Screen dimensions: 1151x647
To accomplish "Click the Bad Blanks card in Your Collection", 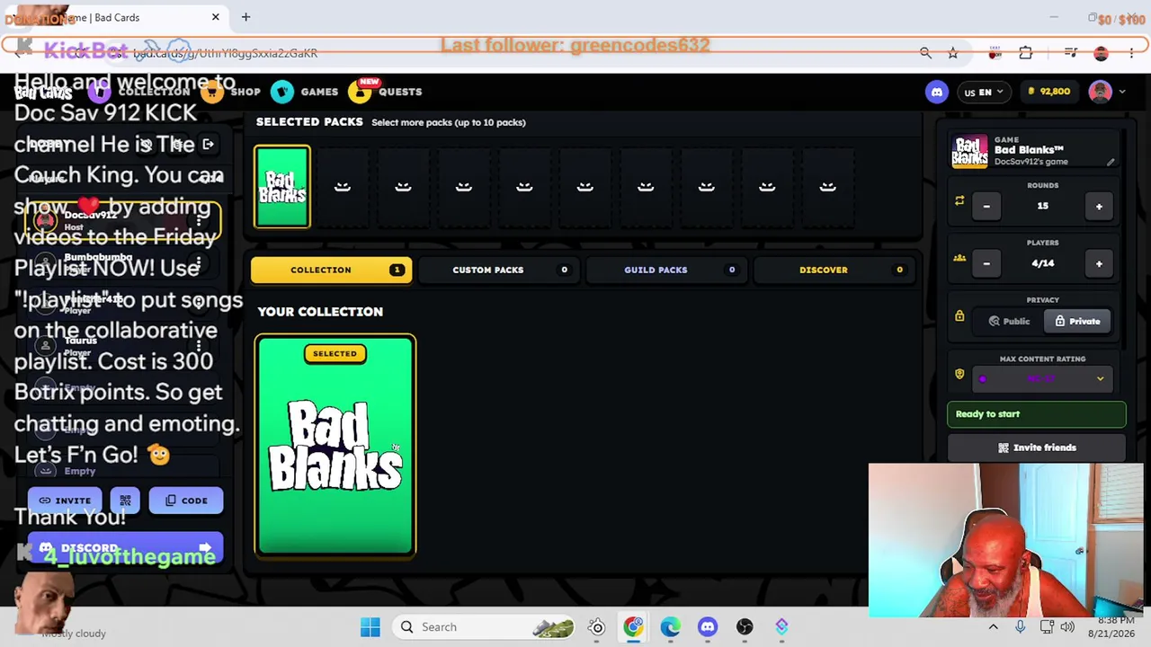I will coord(335,447).
